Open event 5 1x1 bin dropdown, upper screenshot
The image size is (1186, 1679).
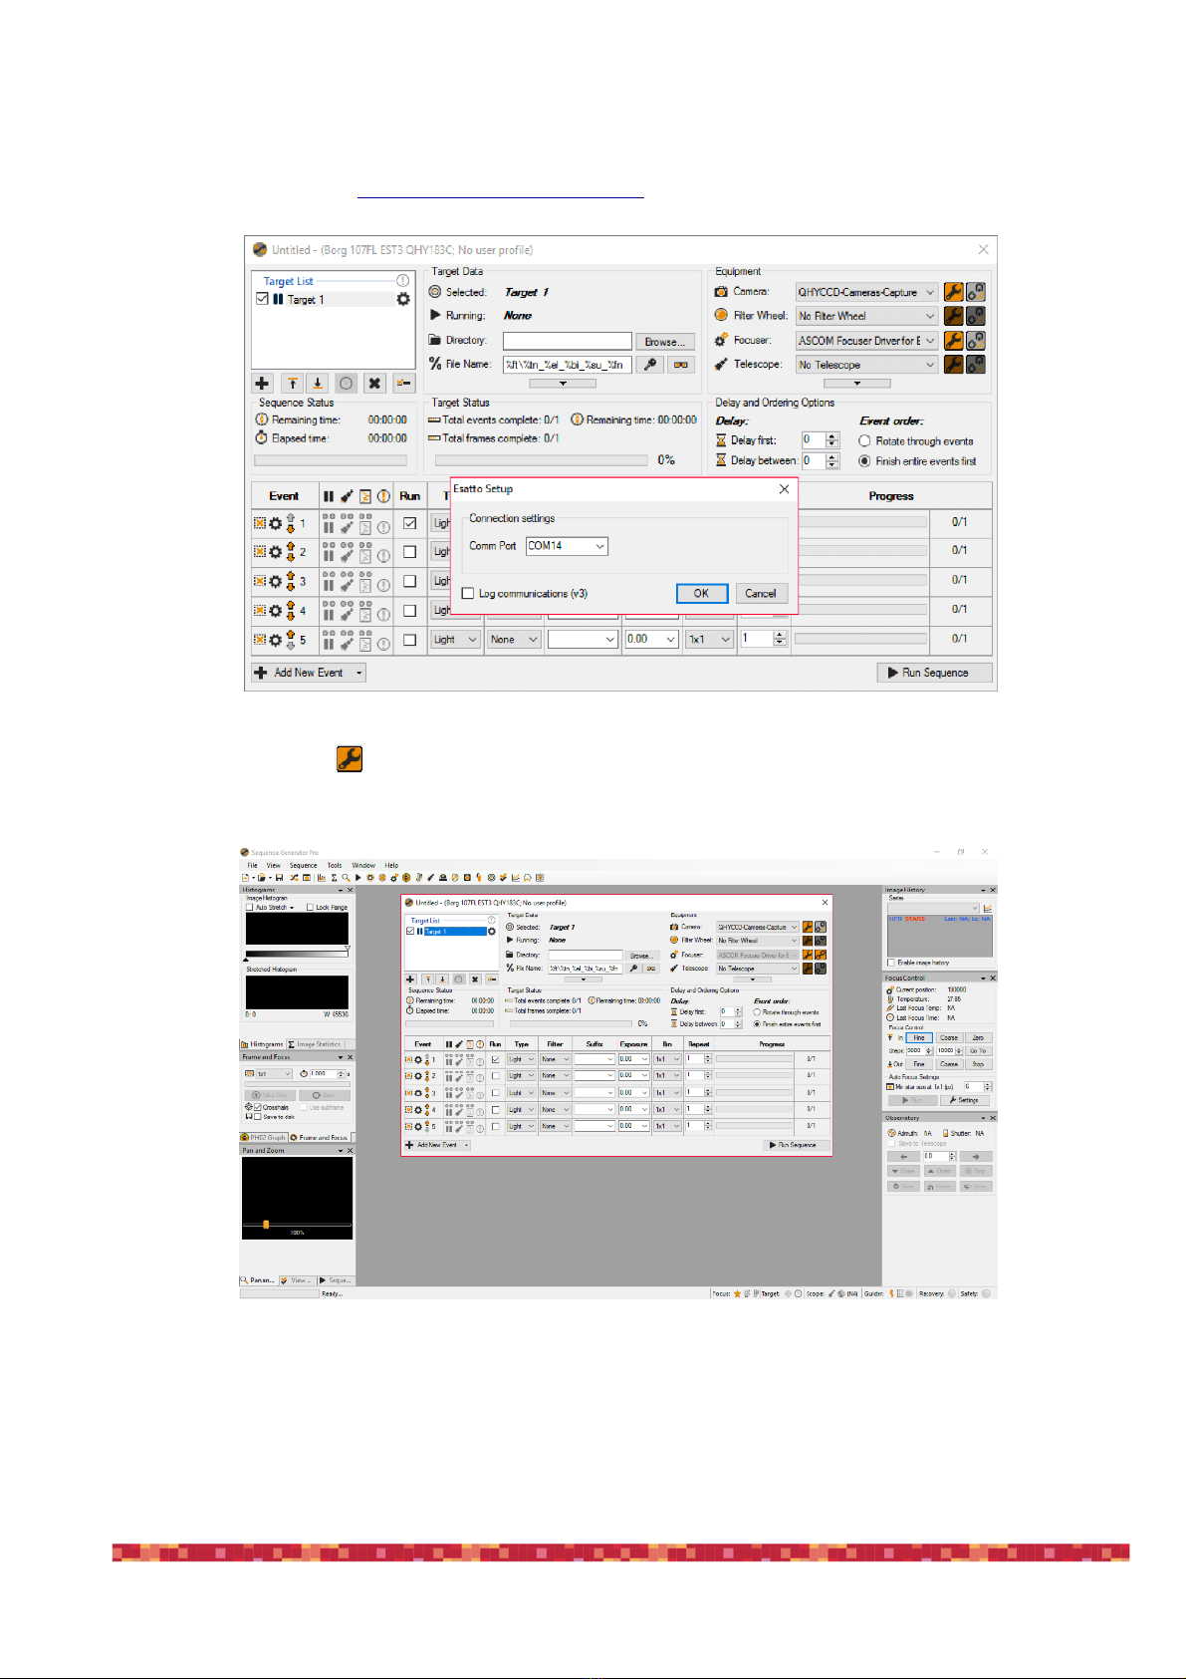tap(709, 640)
